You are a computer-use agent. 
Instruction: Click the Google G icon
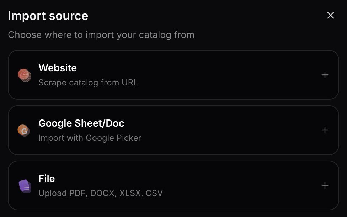coord(24,130)
